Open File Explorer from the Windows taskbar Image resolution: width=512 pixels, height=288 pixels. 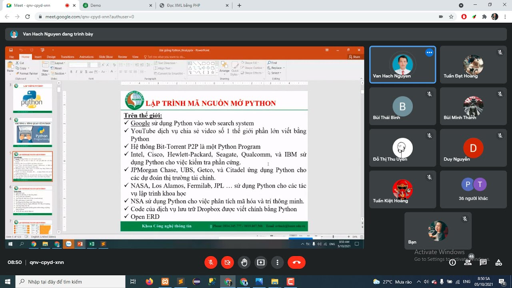(x=275, y=282)
